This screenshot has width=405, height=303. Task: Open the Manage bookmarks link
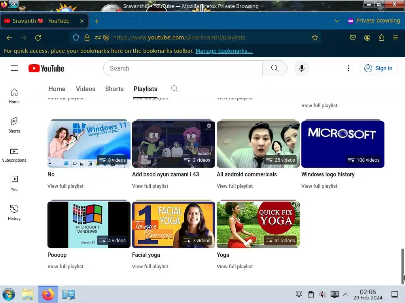tap(224, 51)
